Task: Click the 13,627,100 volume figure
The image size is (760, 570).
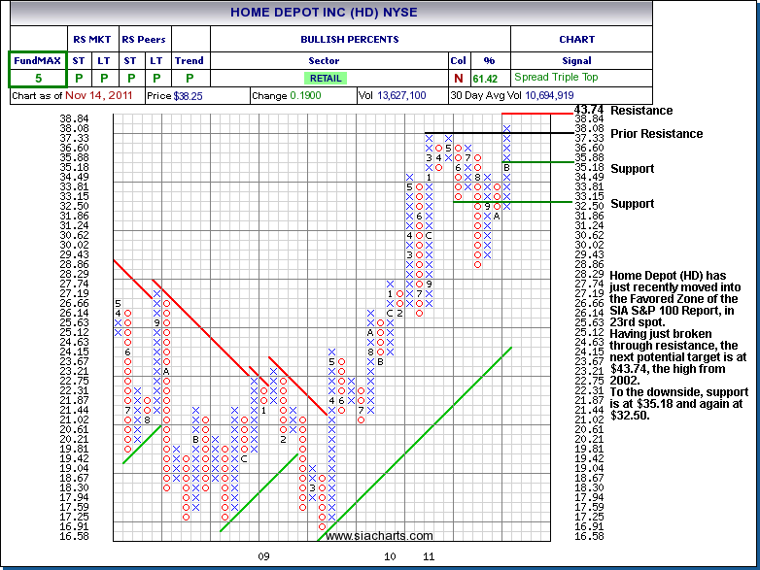Action: coord(400,96)
